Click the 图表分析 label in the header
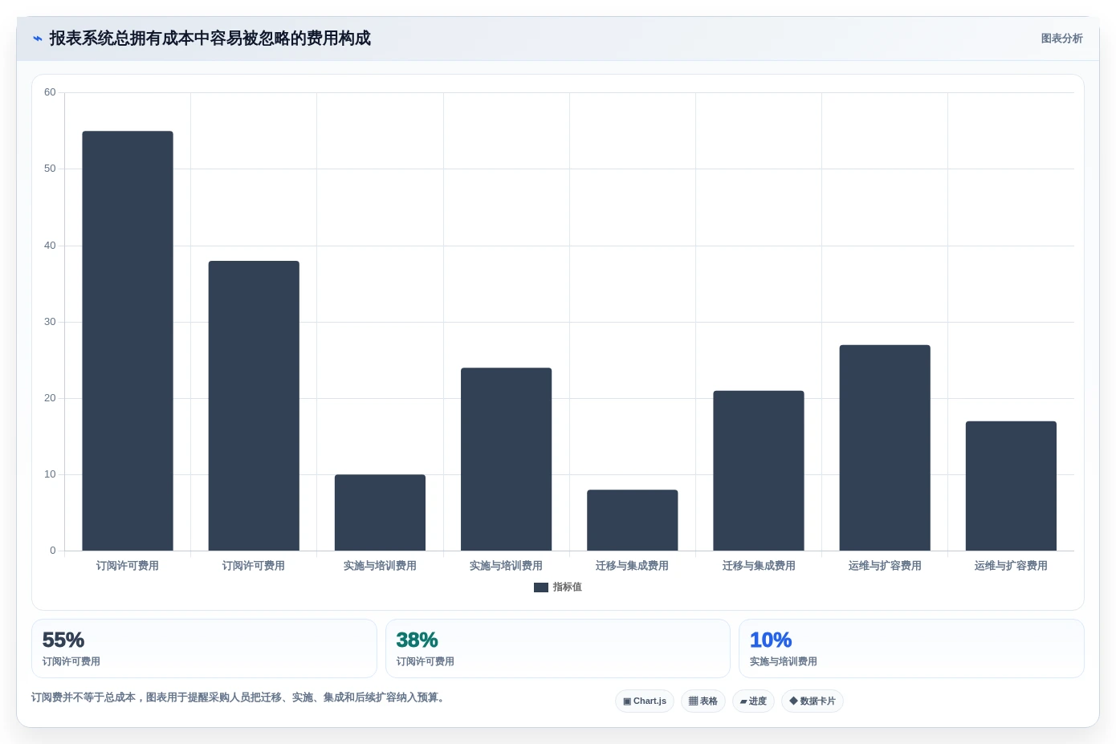The width and height of the screenshot is (1116, 744). (x=1061, y=39)
